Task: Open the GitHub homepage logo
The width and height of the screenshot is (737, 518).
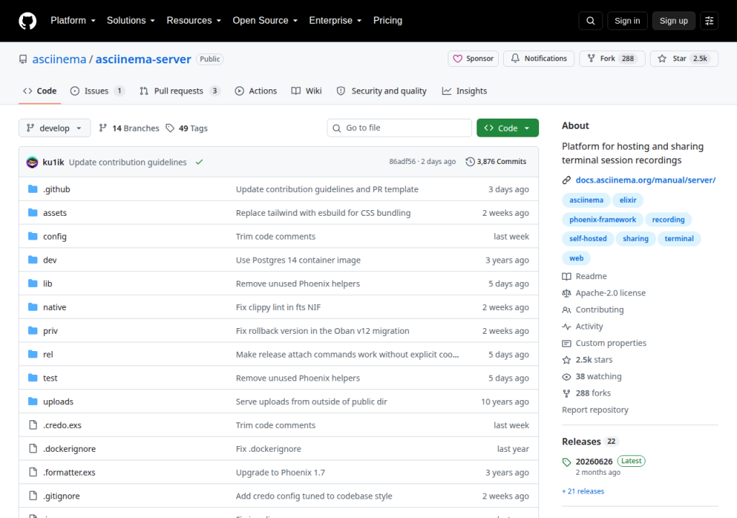Action: pos(27,21)
